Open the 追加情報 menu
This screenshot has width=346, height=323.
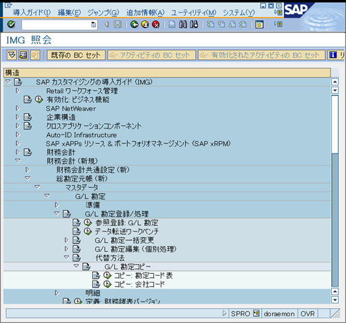tap(145, 13)
